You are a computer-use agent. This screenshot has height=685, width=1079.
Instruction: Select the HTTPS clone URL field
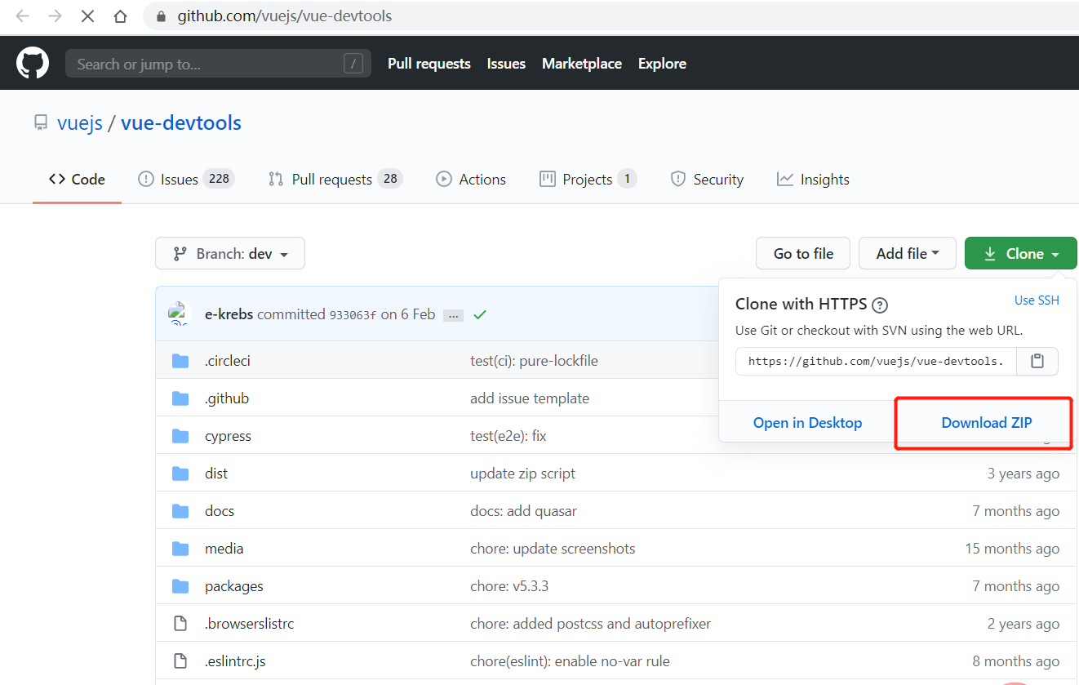coord(876,361)
